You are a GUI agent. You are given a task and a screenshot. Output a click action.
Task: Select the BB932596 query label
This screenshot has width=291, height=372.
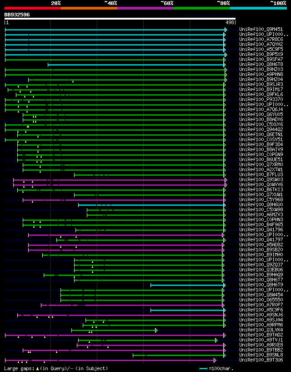coord(17,15)
